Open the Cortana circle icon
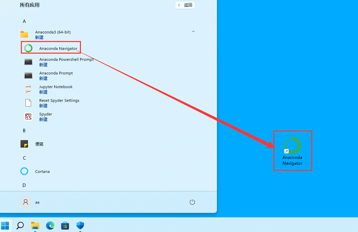The height and width of the screenshot is (232, 358). click(24, 171)
